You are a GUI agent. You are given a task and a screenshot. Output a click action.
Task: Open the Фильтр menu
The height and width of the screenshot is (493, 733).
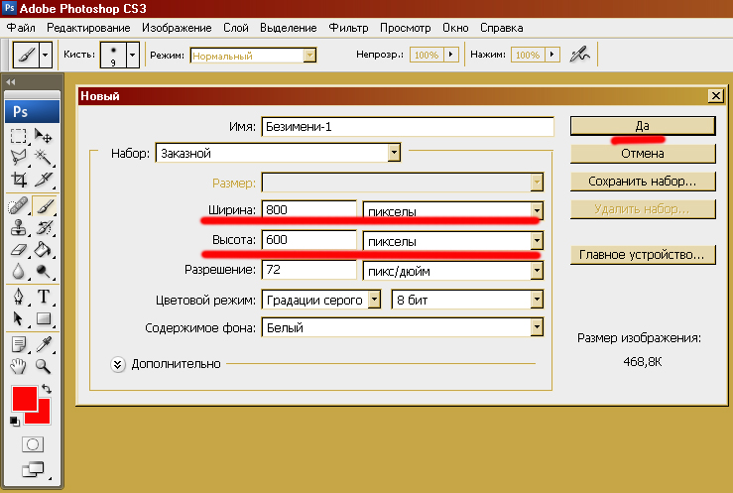(x=348, y=28)
